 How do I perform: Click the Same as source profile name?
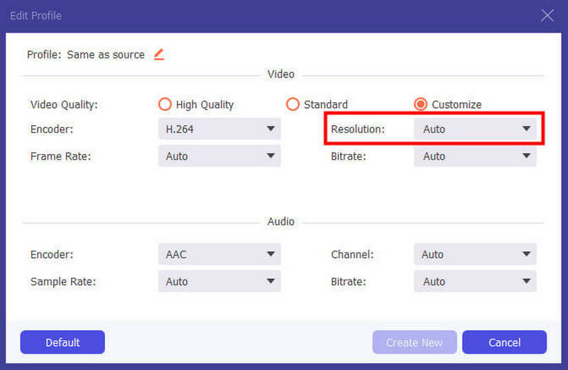point(106,55)
